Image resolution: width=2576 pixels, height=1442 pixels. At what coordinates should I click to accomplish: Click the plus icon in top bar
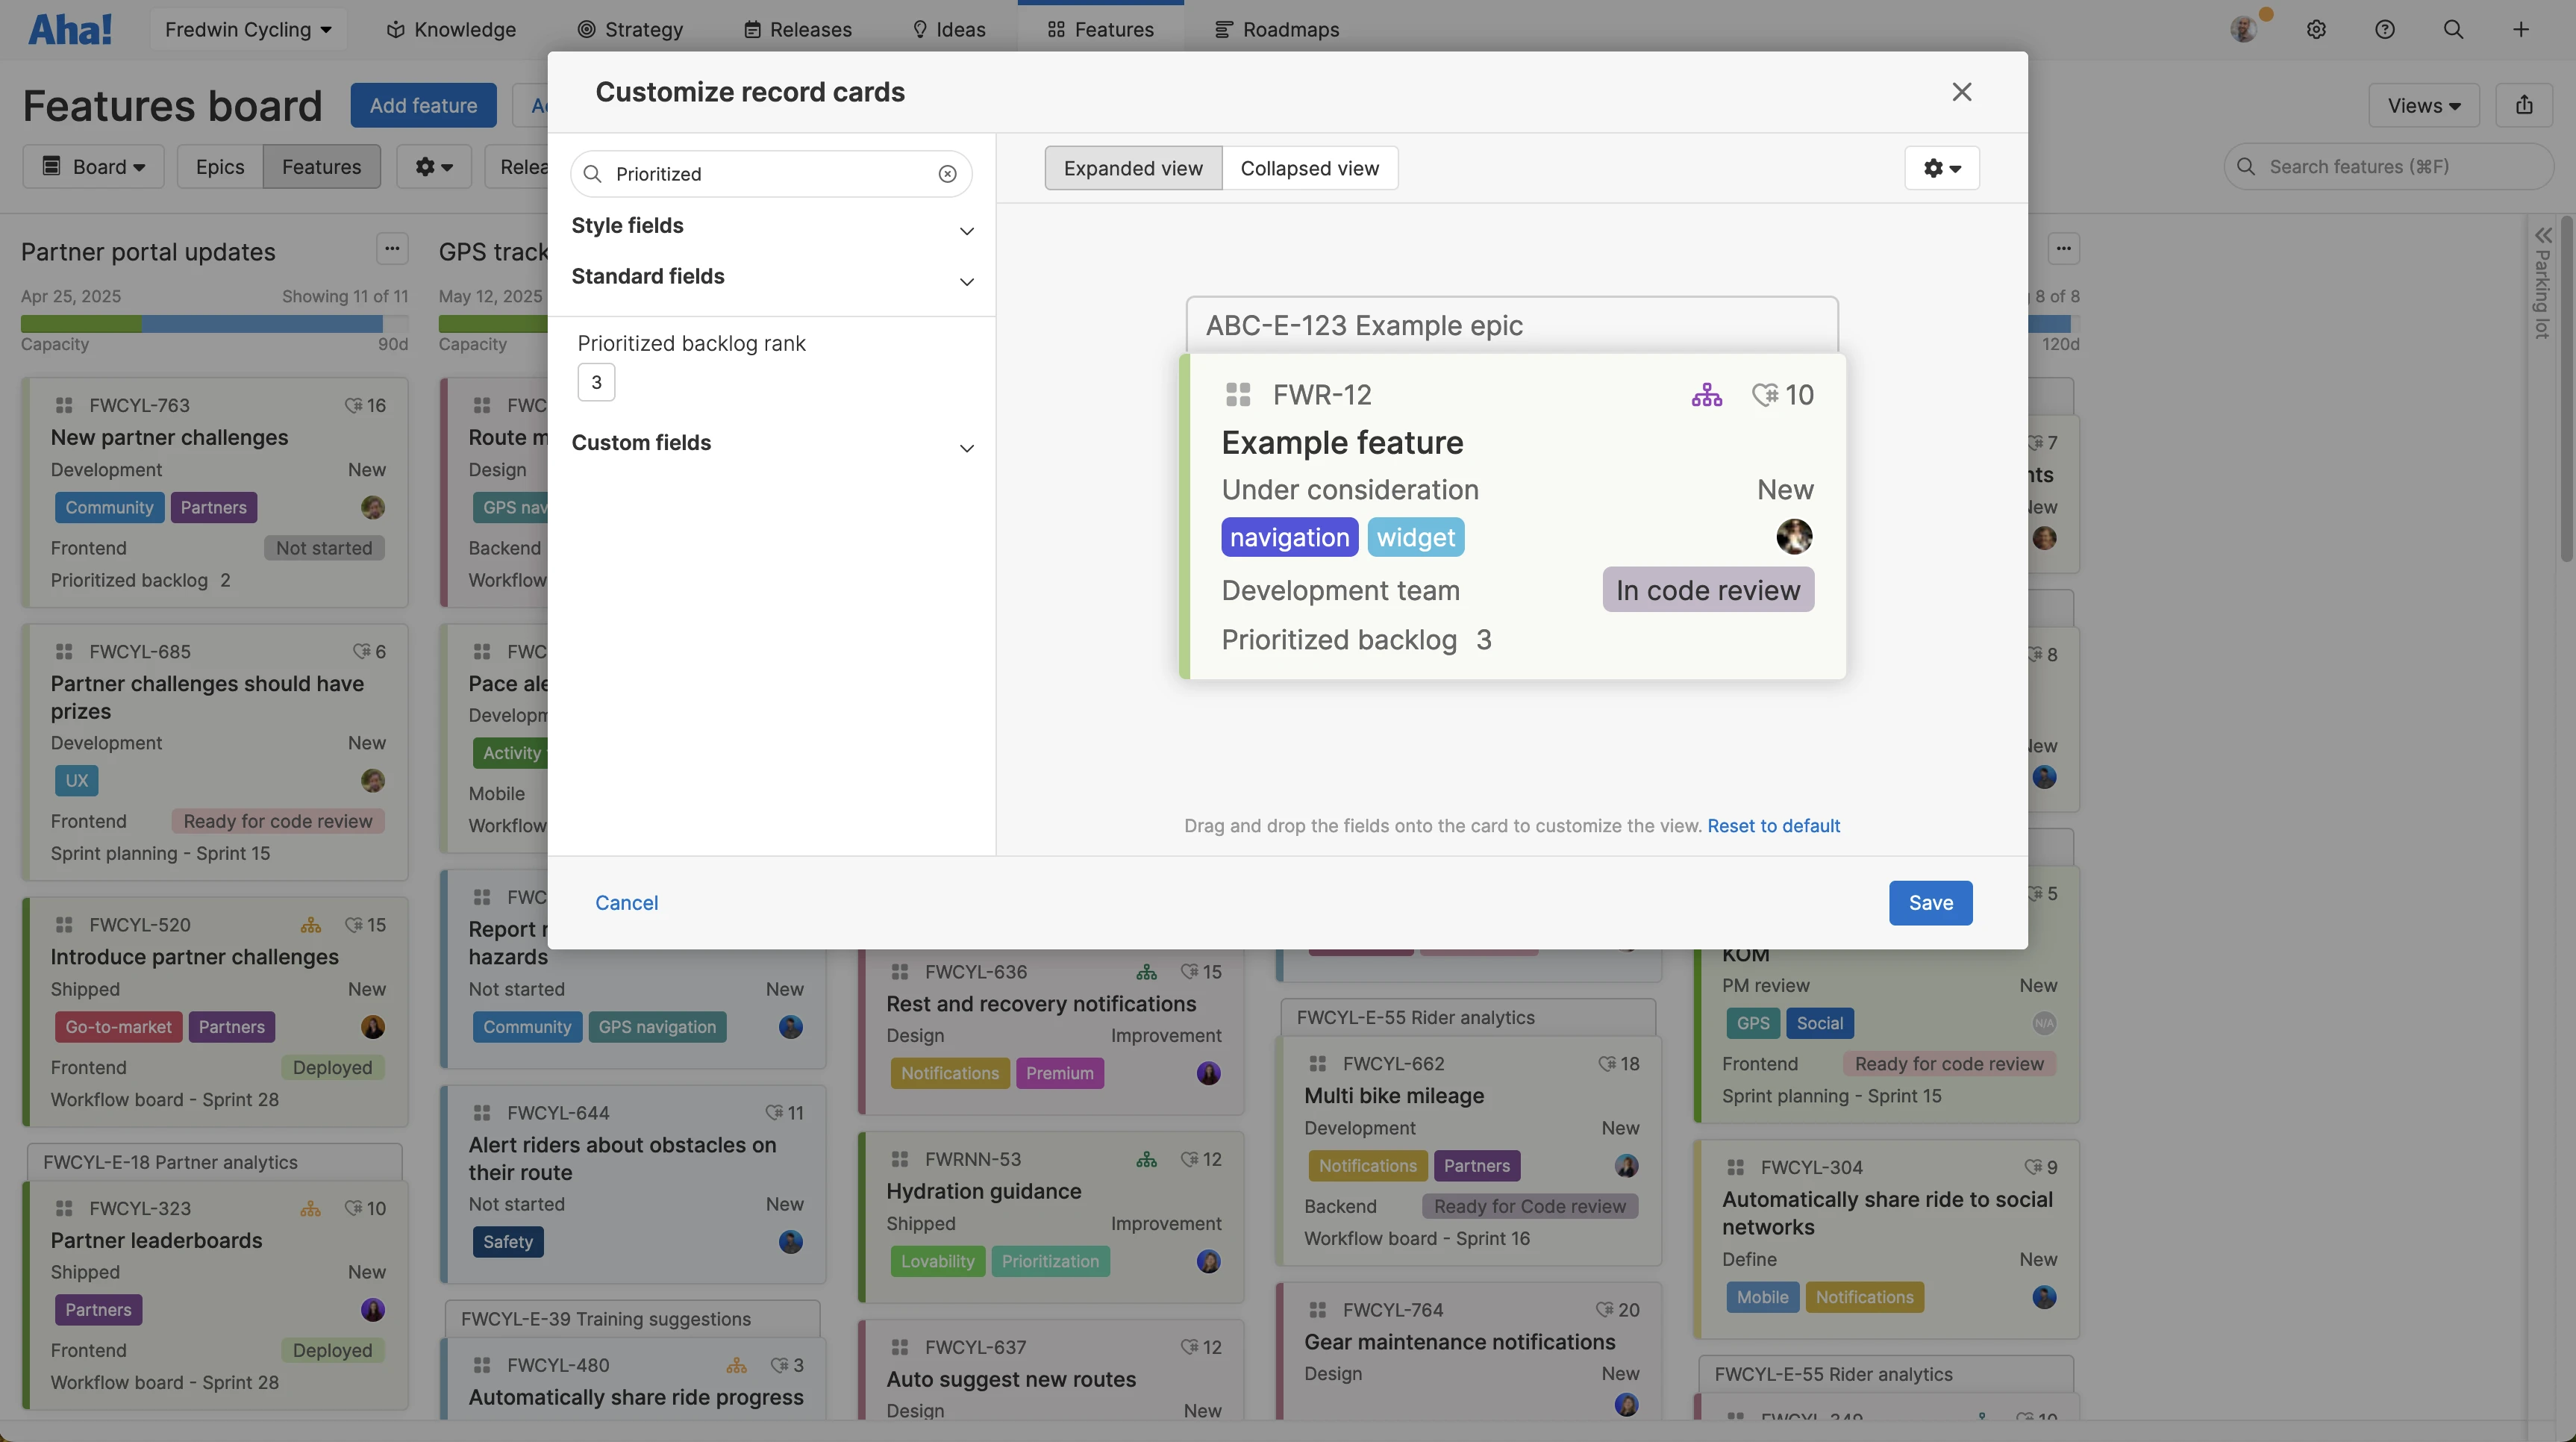(2520, 29)
